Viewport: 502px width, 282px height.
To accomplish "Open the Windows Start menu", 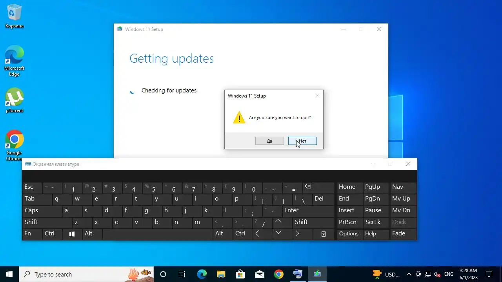I will [9, 274].
